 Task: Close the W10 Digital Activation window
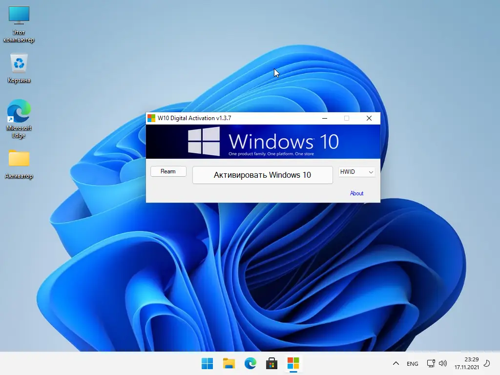click(369, 118)
